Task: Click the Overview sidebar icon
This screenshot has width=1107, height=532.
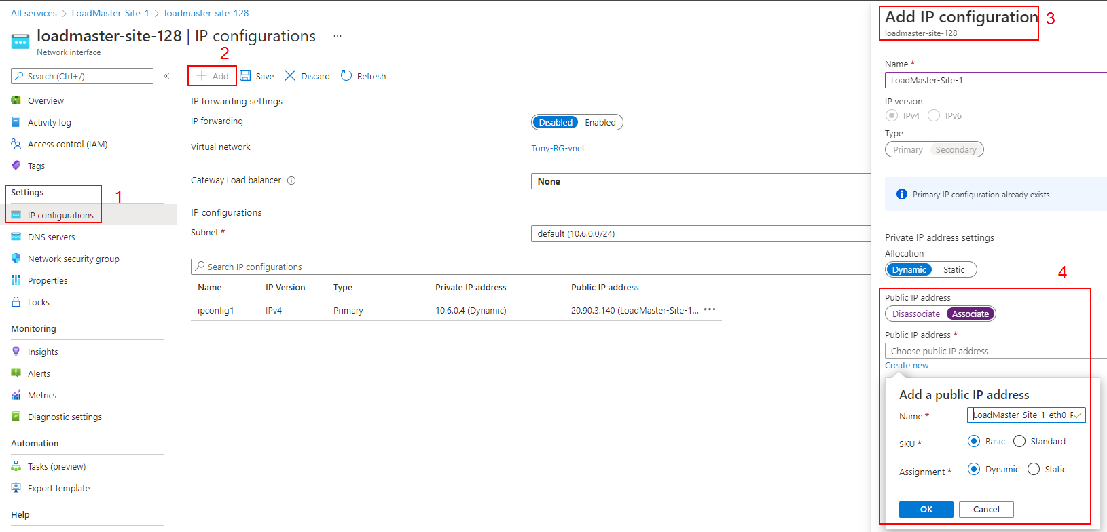Action: click(x=16, y=100)
